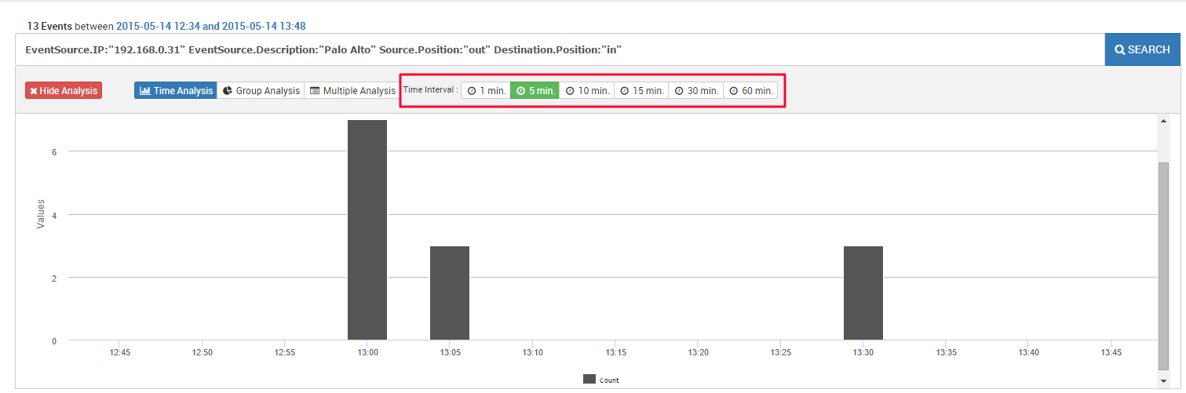Image resolution: width=1186 pixels, height=393 pixels.
Task: Click the Time Interval label
Action: [430, 90]
